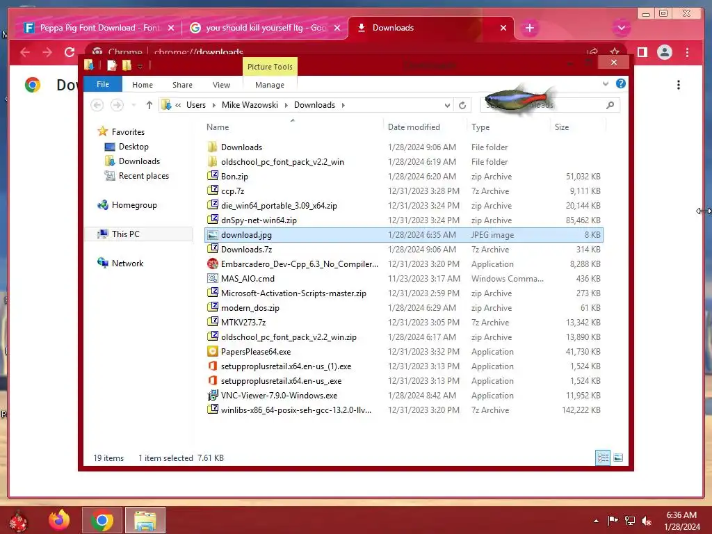This screenshot has height=534, width=712.
Task: Go back in Chrome window
Action: (25, 52)
